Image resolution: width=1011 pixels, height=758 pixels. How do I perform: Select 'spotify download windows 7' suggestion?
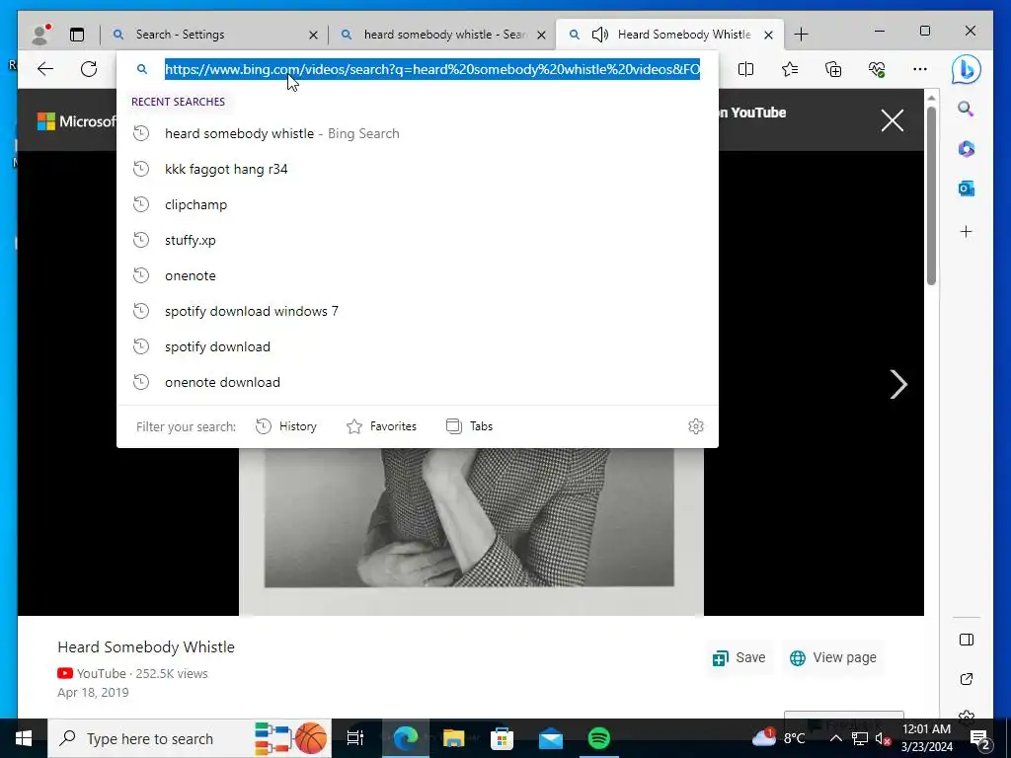[418, 311]
